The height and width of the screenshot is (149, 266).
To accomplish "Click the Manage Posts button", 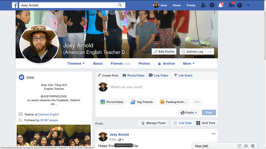I will [153, 123].
